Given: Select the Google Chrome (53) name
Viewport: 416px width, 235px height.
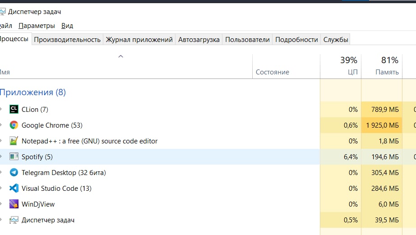Looking at the screenshot, I should [x=52, y=125].
